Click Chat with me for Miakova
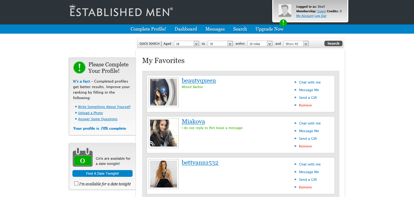 point(310,123)
